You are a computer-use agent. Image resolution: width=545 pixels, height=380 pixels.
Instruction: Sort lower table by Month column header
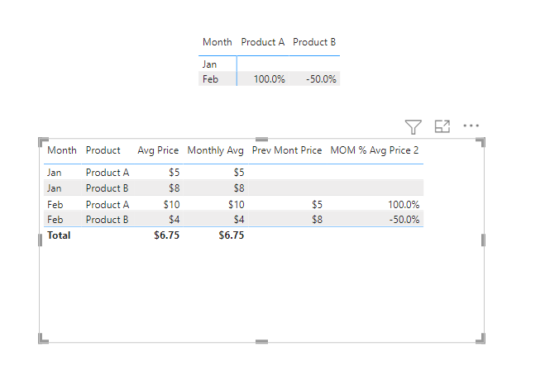click(62, 150)
